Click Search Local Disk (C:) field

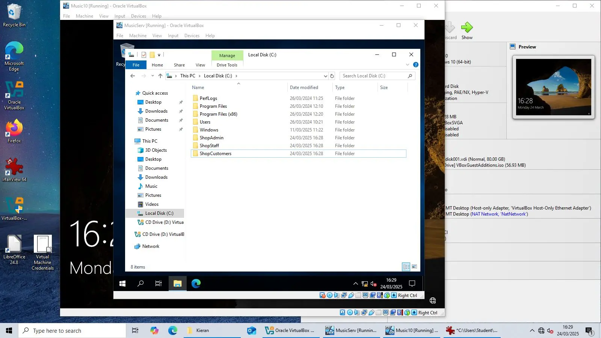[x=377, y=76]
